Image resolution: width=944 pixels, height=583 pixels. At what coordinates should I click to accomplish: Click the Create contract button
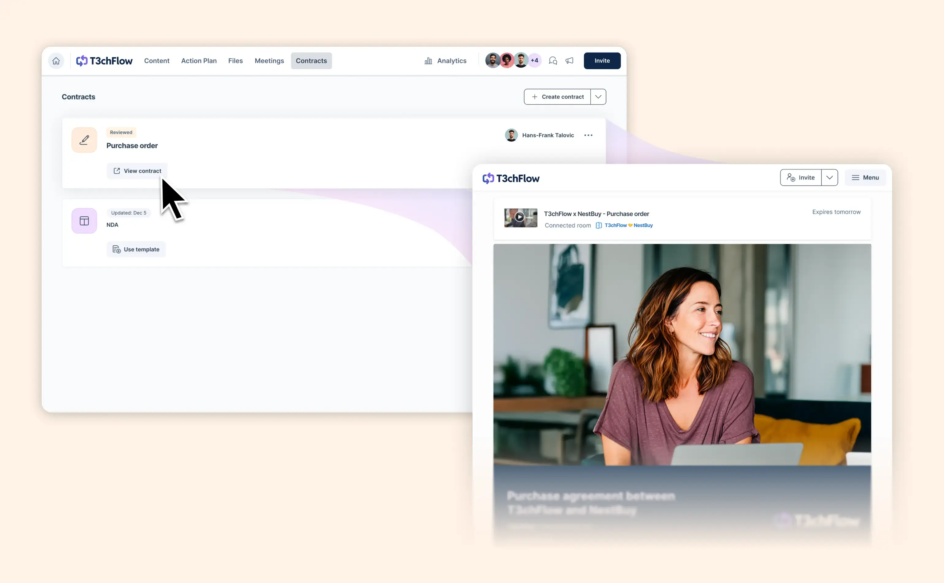pos(558,97)
